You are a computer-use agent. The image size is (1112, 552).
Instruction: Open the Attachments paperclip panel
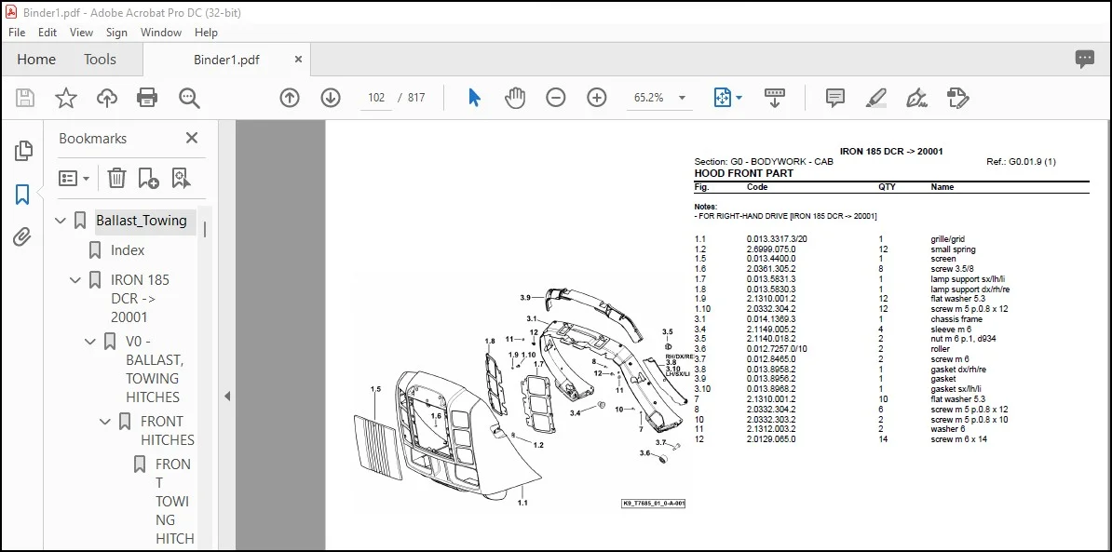coord(22,236)
